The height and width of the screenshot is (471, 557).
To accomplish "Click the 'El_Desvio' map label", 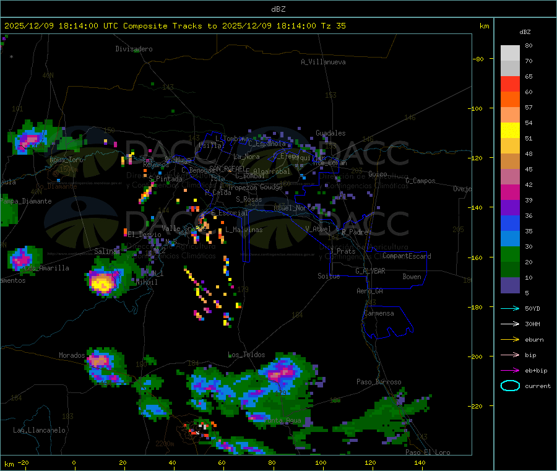I will [145, 235].
